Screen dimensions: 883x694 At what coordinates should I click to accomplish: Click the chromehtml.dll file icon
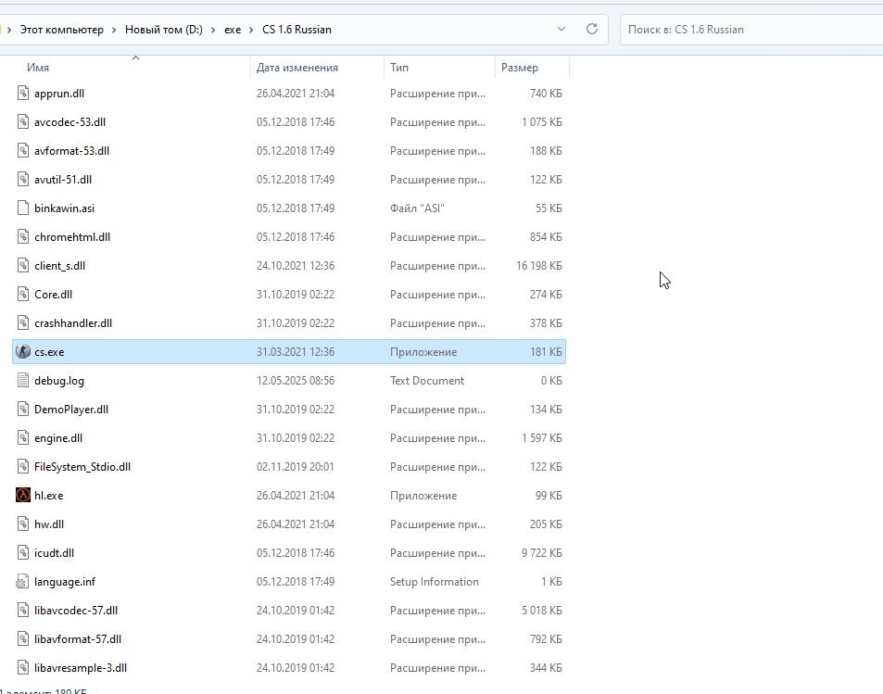[22, 236]
